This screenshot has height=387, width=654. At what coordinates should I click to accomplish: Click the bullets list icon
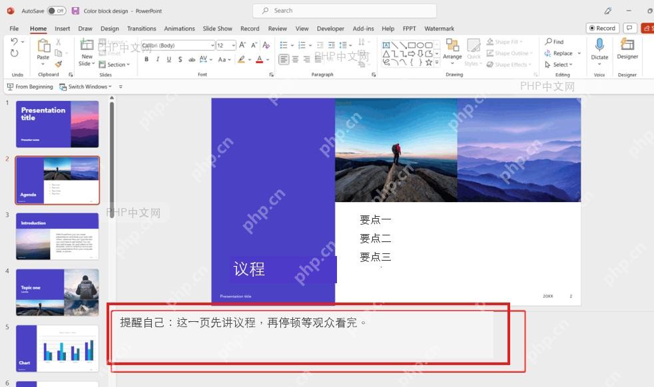point(284,45)
